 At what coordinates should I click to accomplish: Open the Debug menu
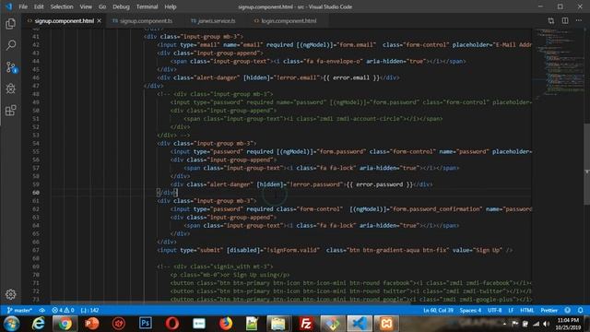click(121, 6)
